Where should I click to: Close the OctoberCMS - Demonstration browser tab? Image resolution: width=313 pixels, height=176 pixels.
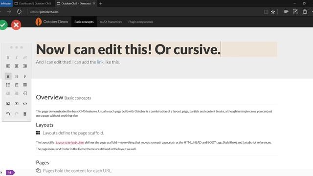point(94,3)
